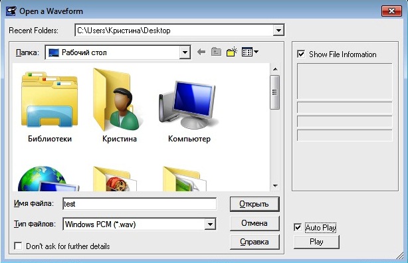Click the Компьютер label
This screenshot has height=263, width=408.
pyautogui.click(x=189, y=139)
